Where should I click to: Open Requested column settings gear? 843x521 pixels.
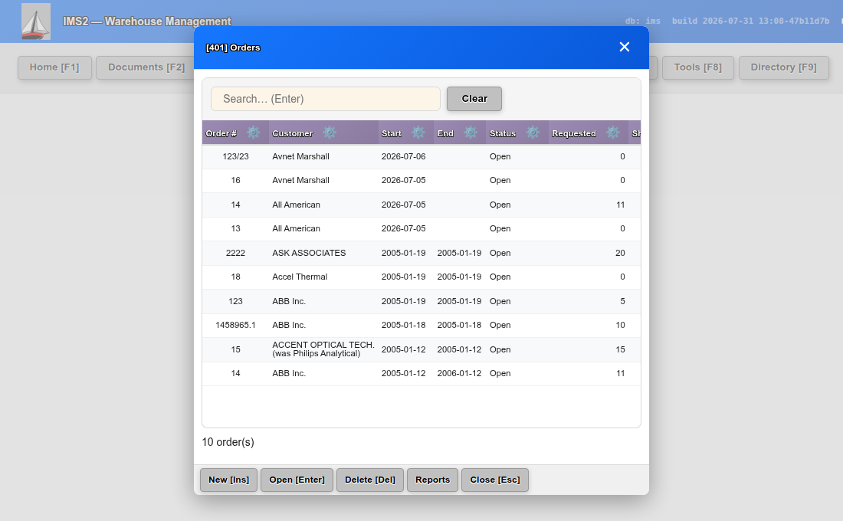tap(613, 133)
